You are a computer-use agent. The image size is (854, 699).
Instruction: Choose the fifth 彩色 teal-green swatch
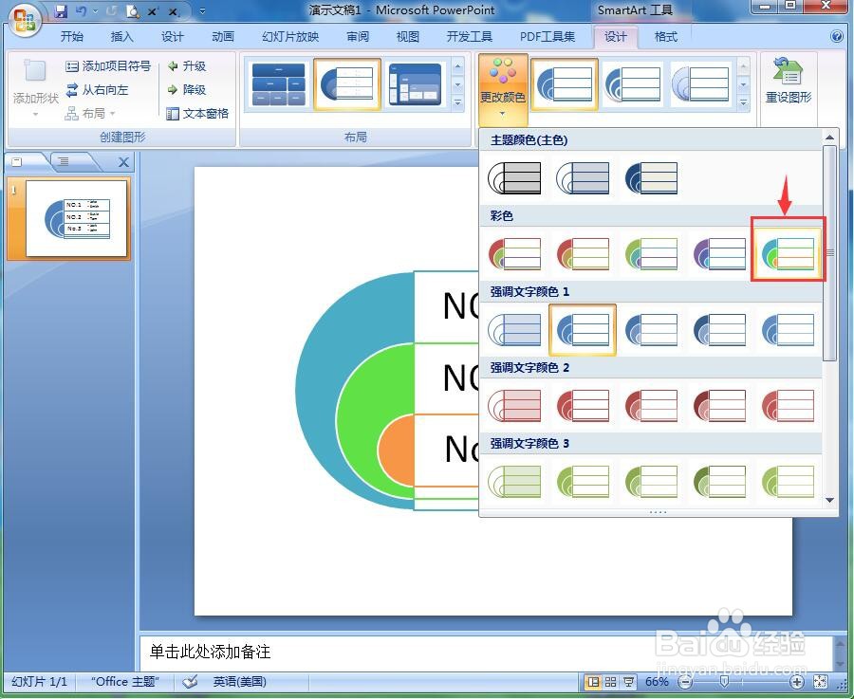coord(788,253)
